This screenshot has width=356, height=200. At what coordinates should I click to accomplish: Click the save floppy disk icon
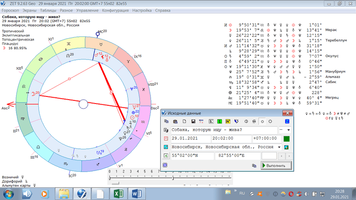tap(193, 121)
